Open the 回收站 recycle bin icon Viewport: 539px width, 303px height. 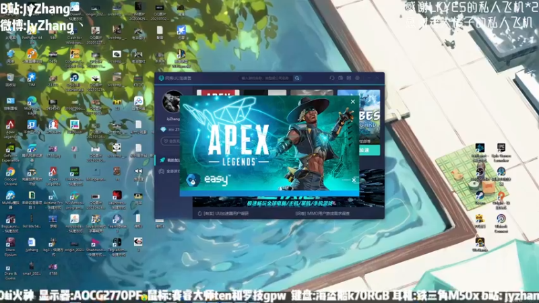[x=10, y=79]
